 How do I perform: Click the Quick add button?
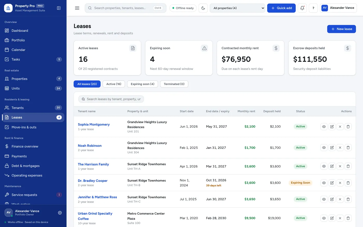(281, 8)
